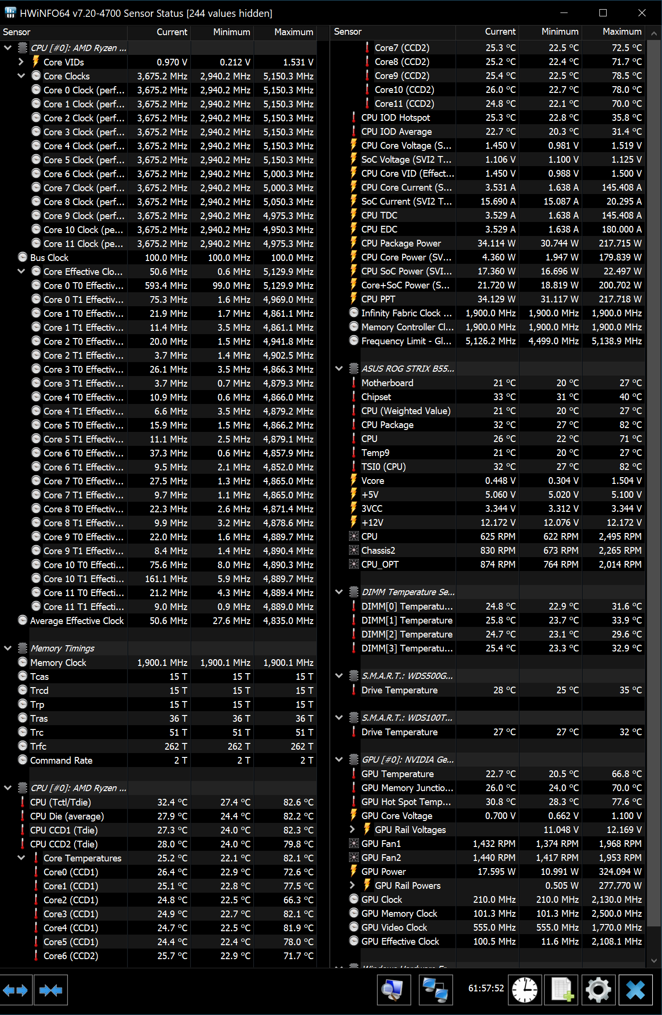Collapse the S.M.A.R.T. WDS100T section

(338, 717)
